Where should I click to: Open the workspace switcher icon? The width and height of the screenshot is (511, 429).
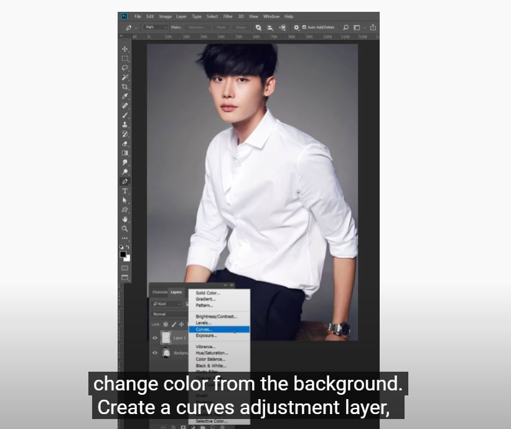click(357, 28)
